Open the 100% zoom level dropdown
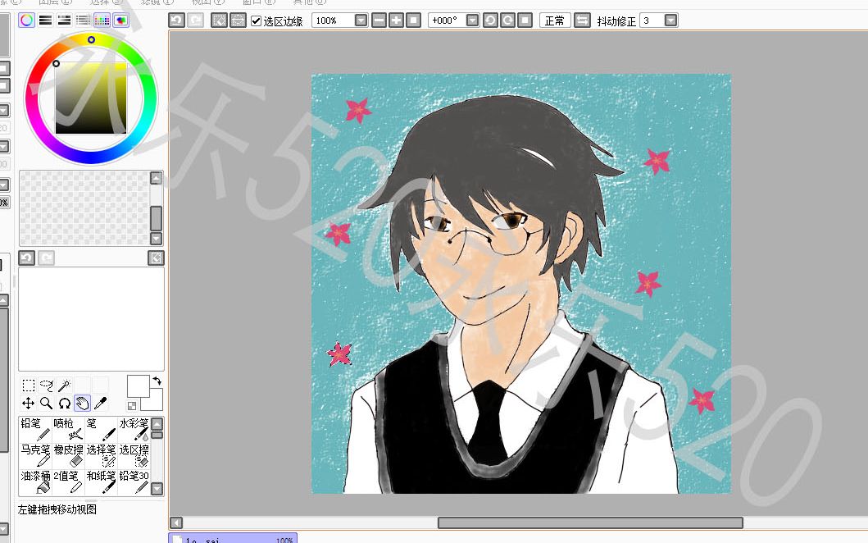This screenshot has height=543, width=868. coord(361,21)
